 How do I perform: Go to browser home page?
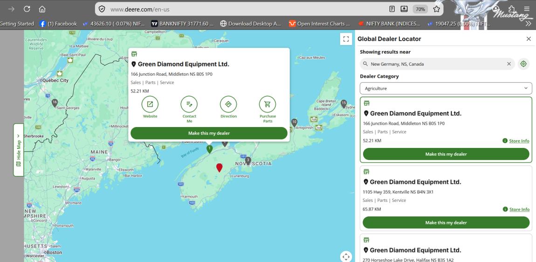click(42, 9)
